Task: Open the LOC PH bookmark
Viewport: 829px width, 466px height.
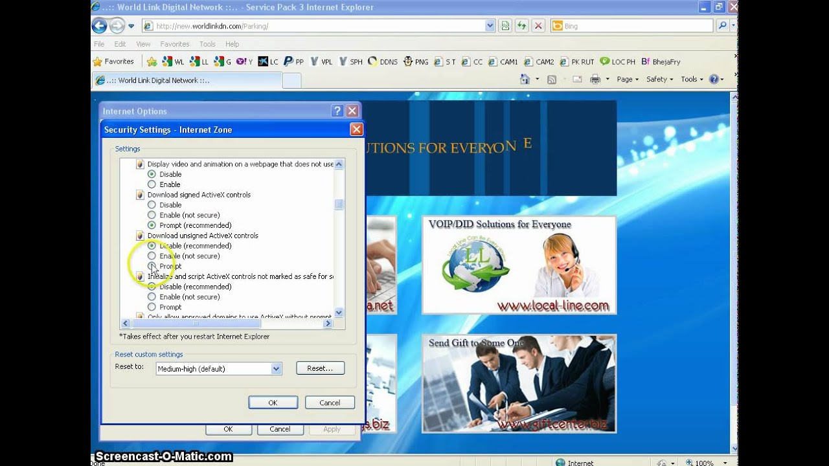Action: pos(617,62)
